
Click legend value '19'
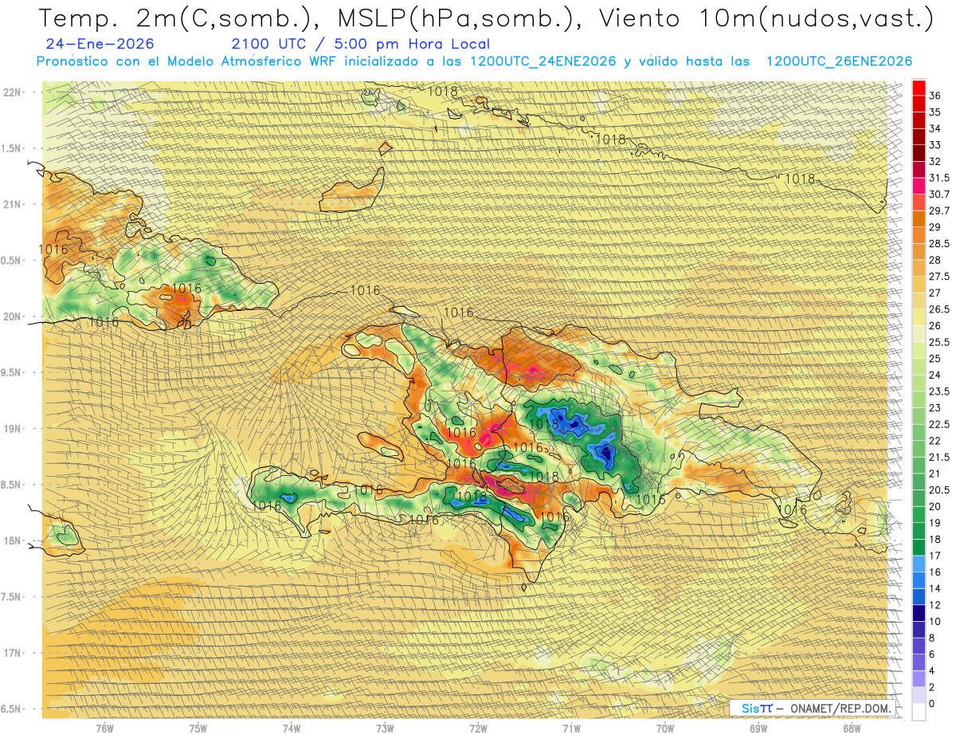(x=934, y=523)
